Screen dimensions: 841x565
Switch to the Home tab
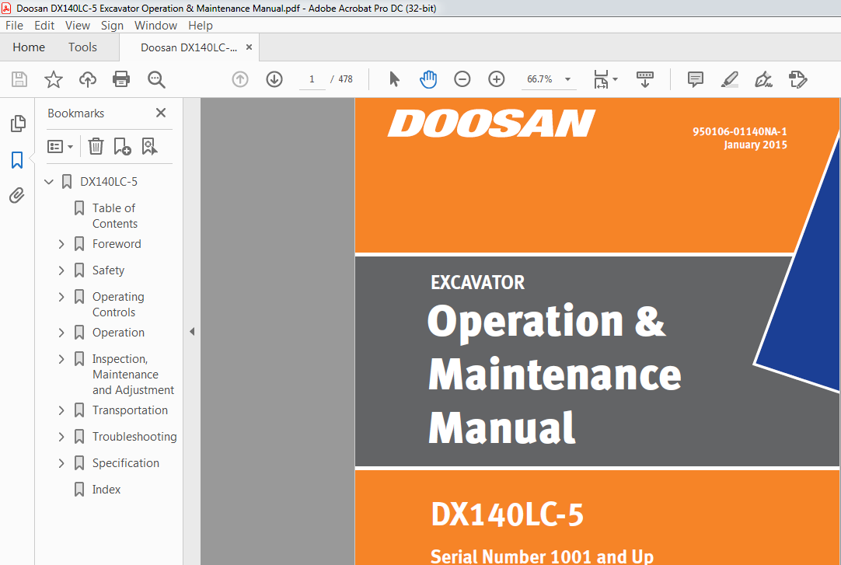29,47
